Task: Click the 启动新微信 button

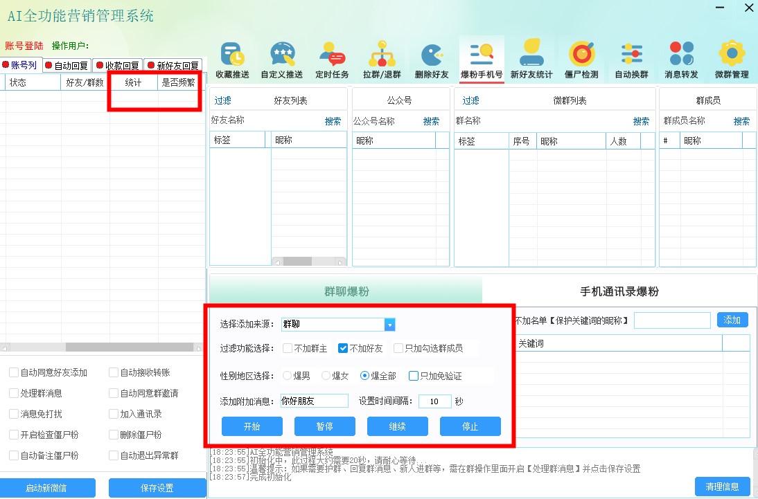Action: 46,488
